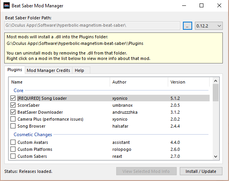Collapse the Cosmetic Changes group header

click(x=33, y=135)
